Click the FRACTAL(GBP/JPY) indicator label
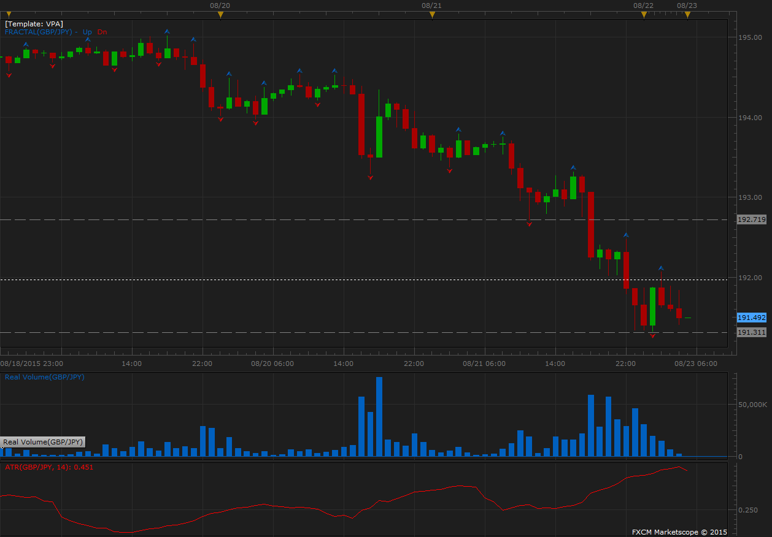This screenshot has width=772, height=537. pos(38,32)
